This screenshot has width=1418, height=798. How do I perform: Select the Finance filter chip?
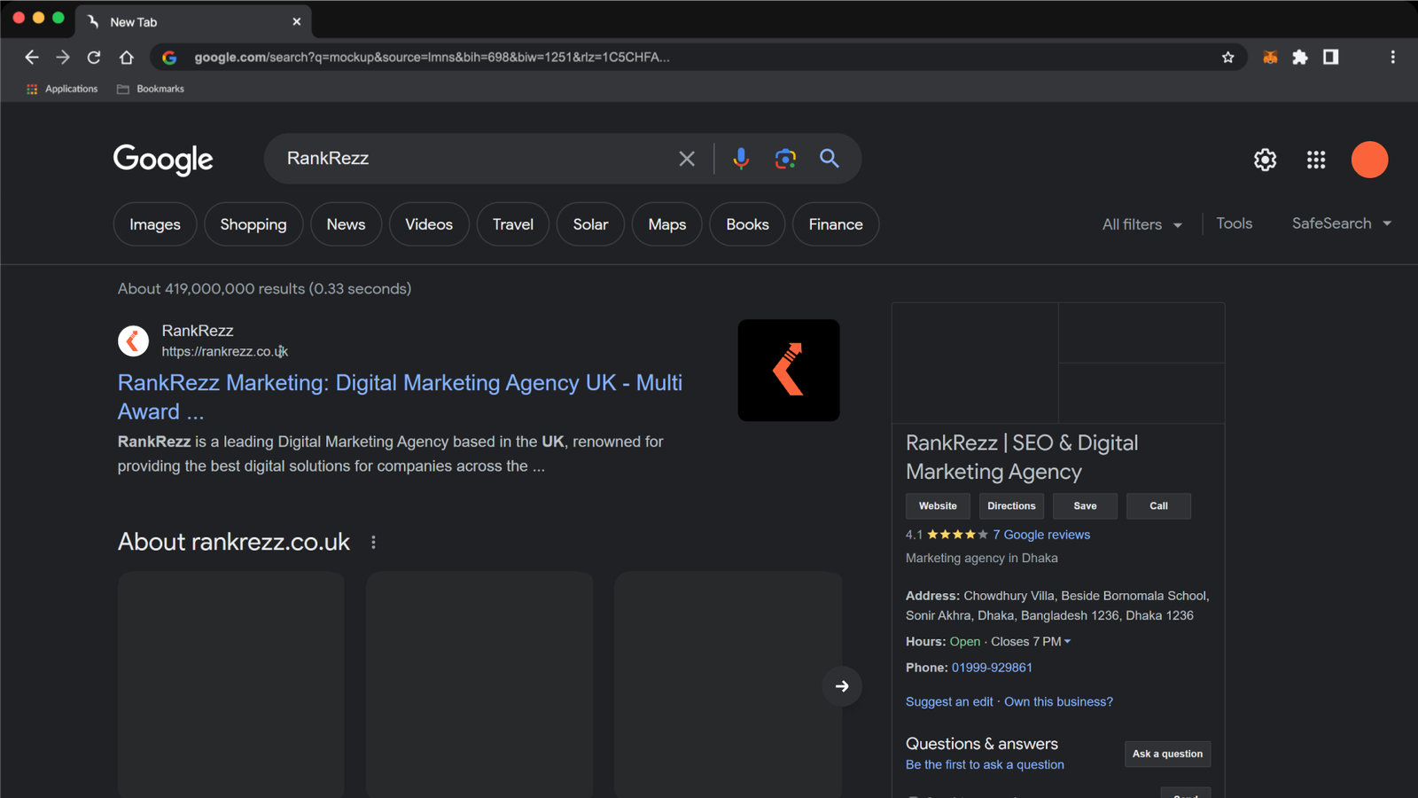click(836, 224)
